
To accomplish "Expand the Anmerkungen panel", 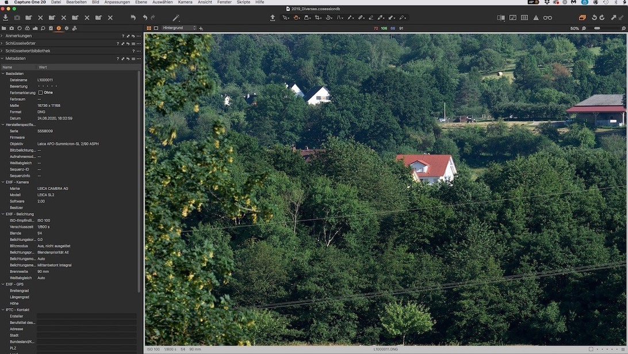I will click(x=2, y=36).
